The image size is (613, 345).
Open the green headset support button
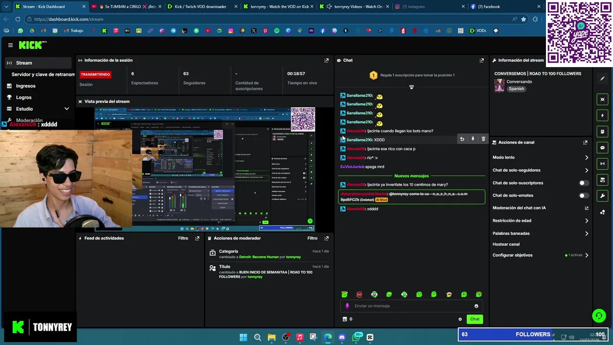[599, 315]
